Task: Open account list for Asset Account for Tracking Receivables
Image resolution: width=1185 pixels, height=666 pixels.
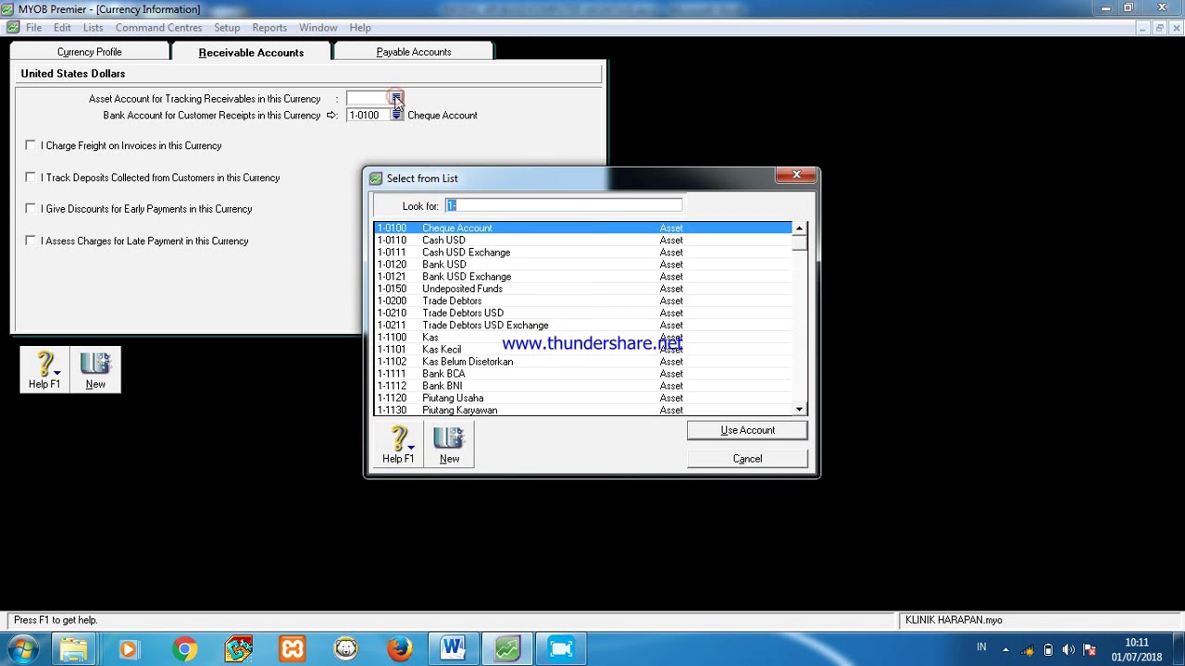Action: [x=396, y=98]
